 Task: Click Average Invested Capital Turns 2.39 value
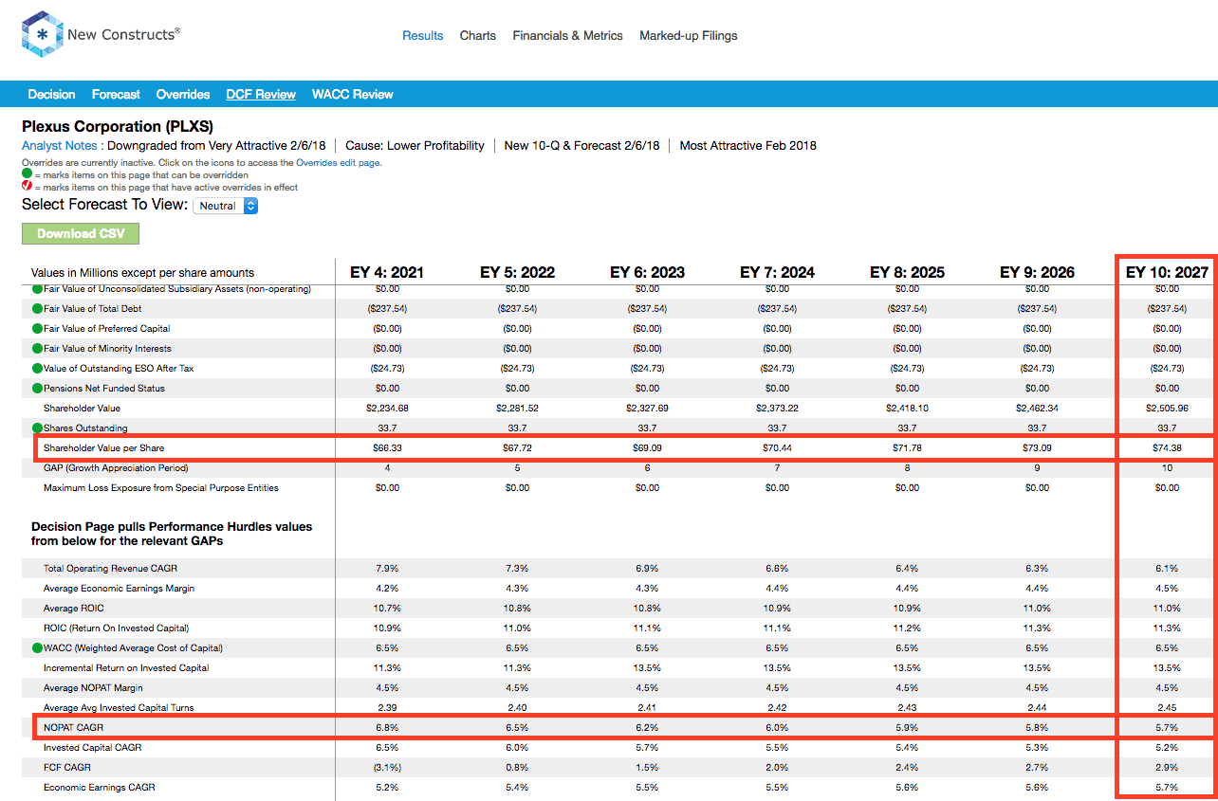pyautogui.click(x=387, y=707)
